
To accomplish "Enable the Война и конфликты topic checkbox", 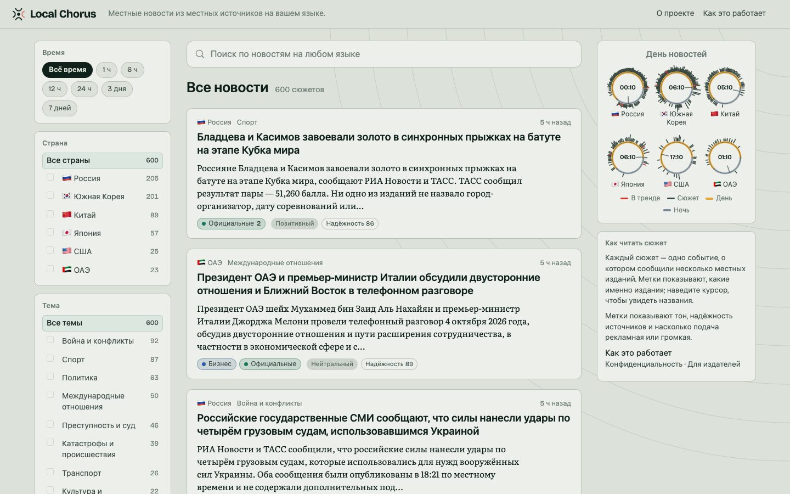I will (50, 340).
